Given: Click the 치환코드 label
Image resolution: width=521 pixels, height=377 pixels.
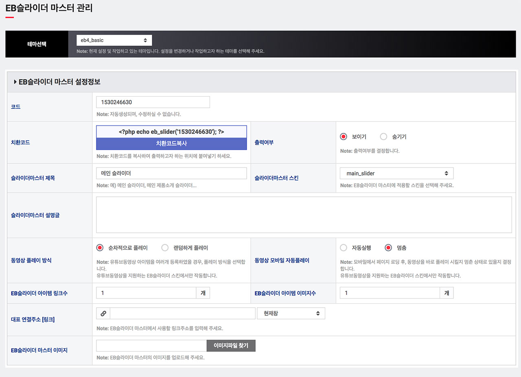Looking at the screenshot, I should coord(20,143).
